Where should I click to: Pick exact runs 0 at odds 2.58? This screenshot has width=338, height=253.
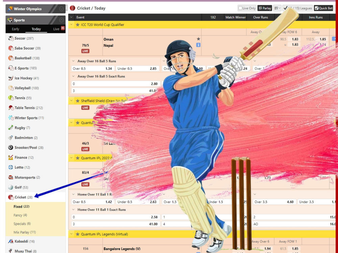coord(115,217)
